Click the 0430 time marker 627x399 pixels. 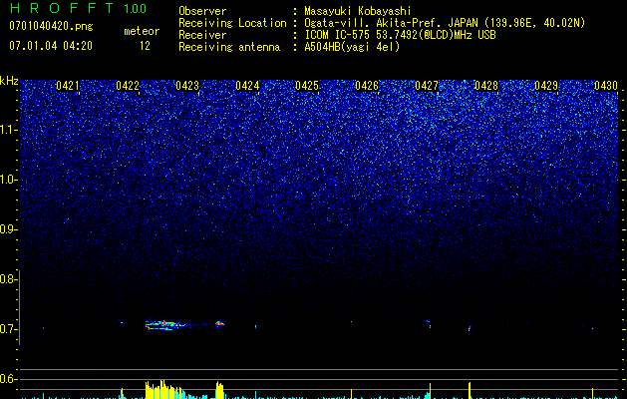606,86
